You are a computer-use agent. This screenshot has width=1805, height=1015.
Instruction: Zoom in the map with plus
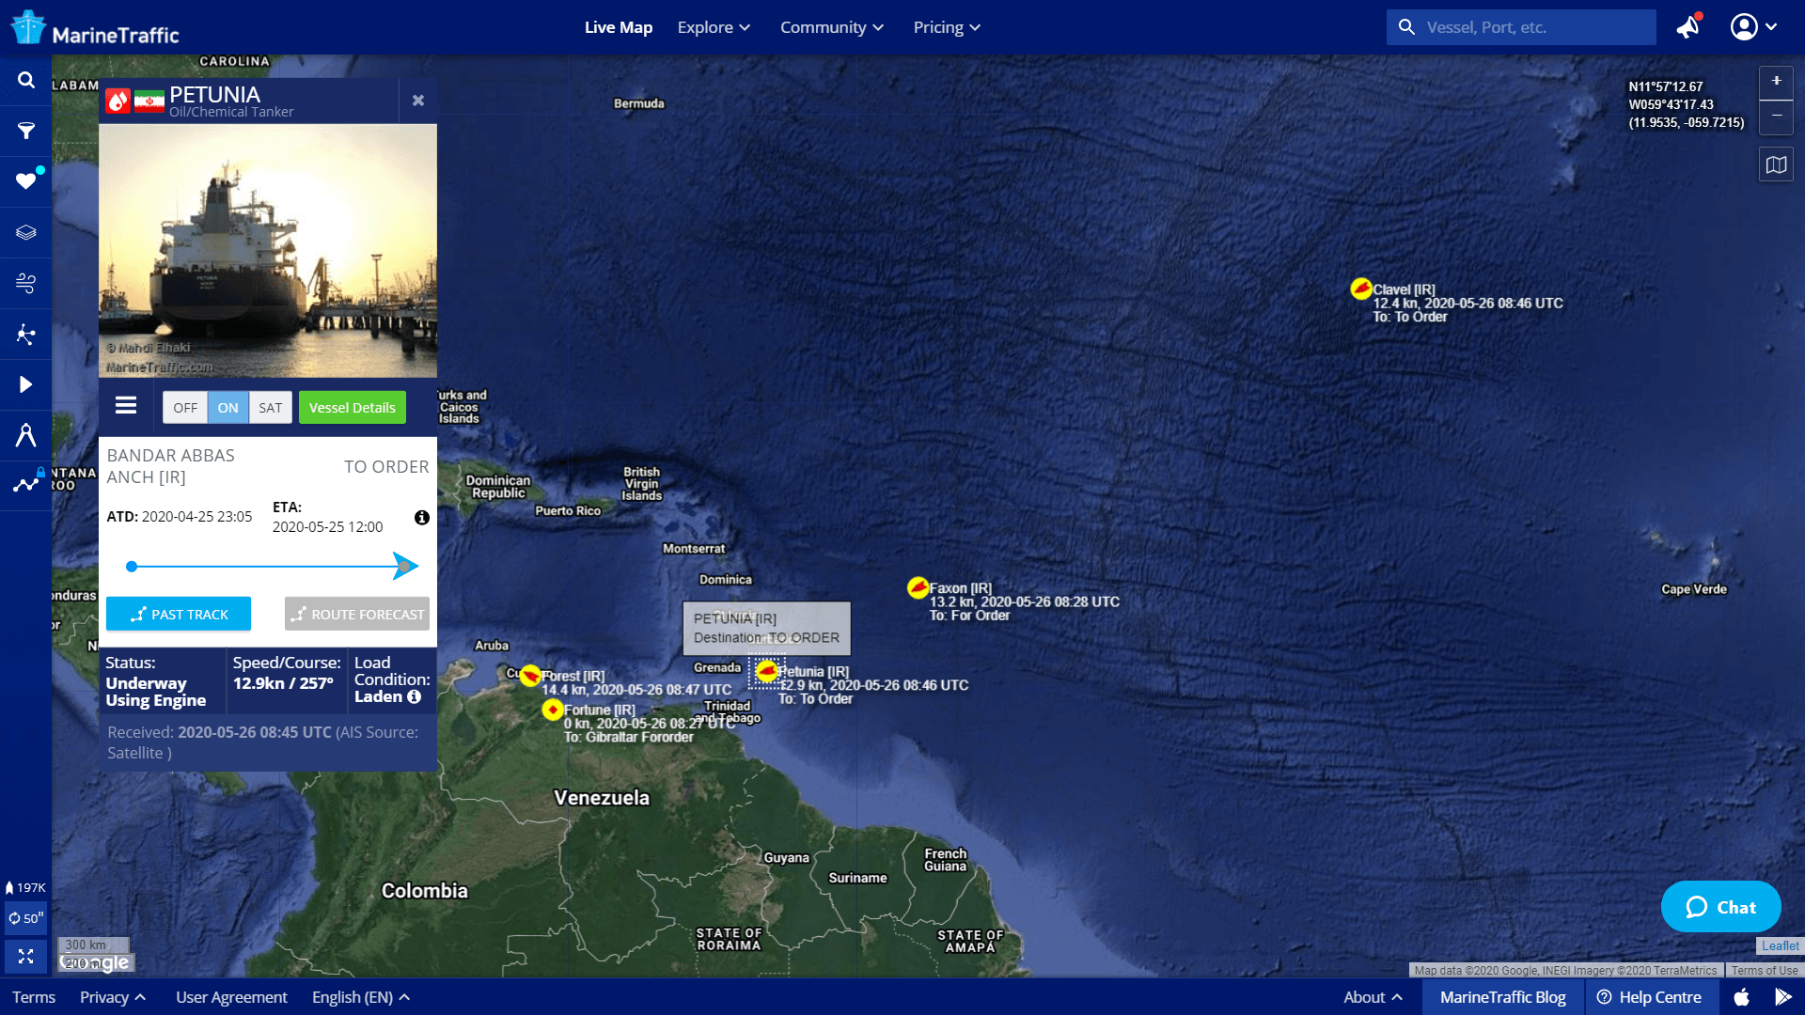[x=1776, y=82]
